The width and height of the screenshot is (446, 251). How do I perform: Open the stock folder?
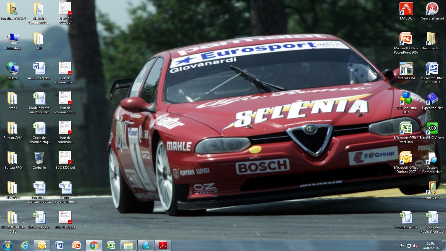pos(13,101)
